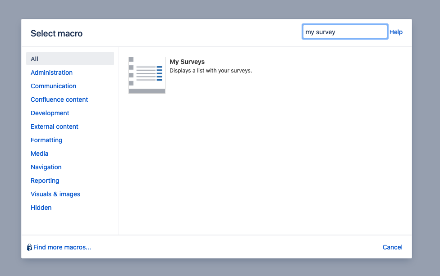440x276 pixels.
Task: Select the Visuals & images category
Action: click(x=55, y=194)
